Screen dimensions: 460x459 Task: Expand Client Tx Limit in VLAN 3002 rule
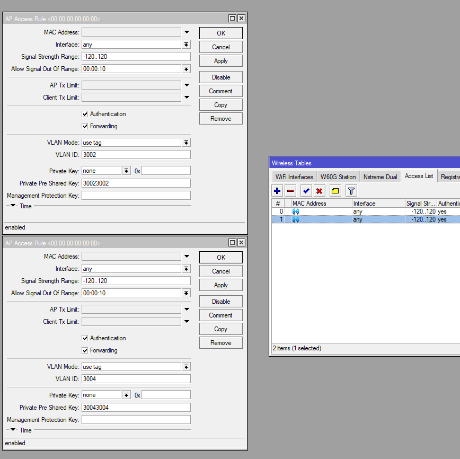tap(187, 97)
